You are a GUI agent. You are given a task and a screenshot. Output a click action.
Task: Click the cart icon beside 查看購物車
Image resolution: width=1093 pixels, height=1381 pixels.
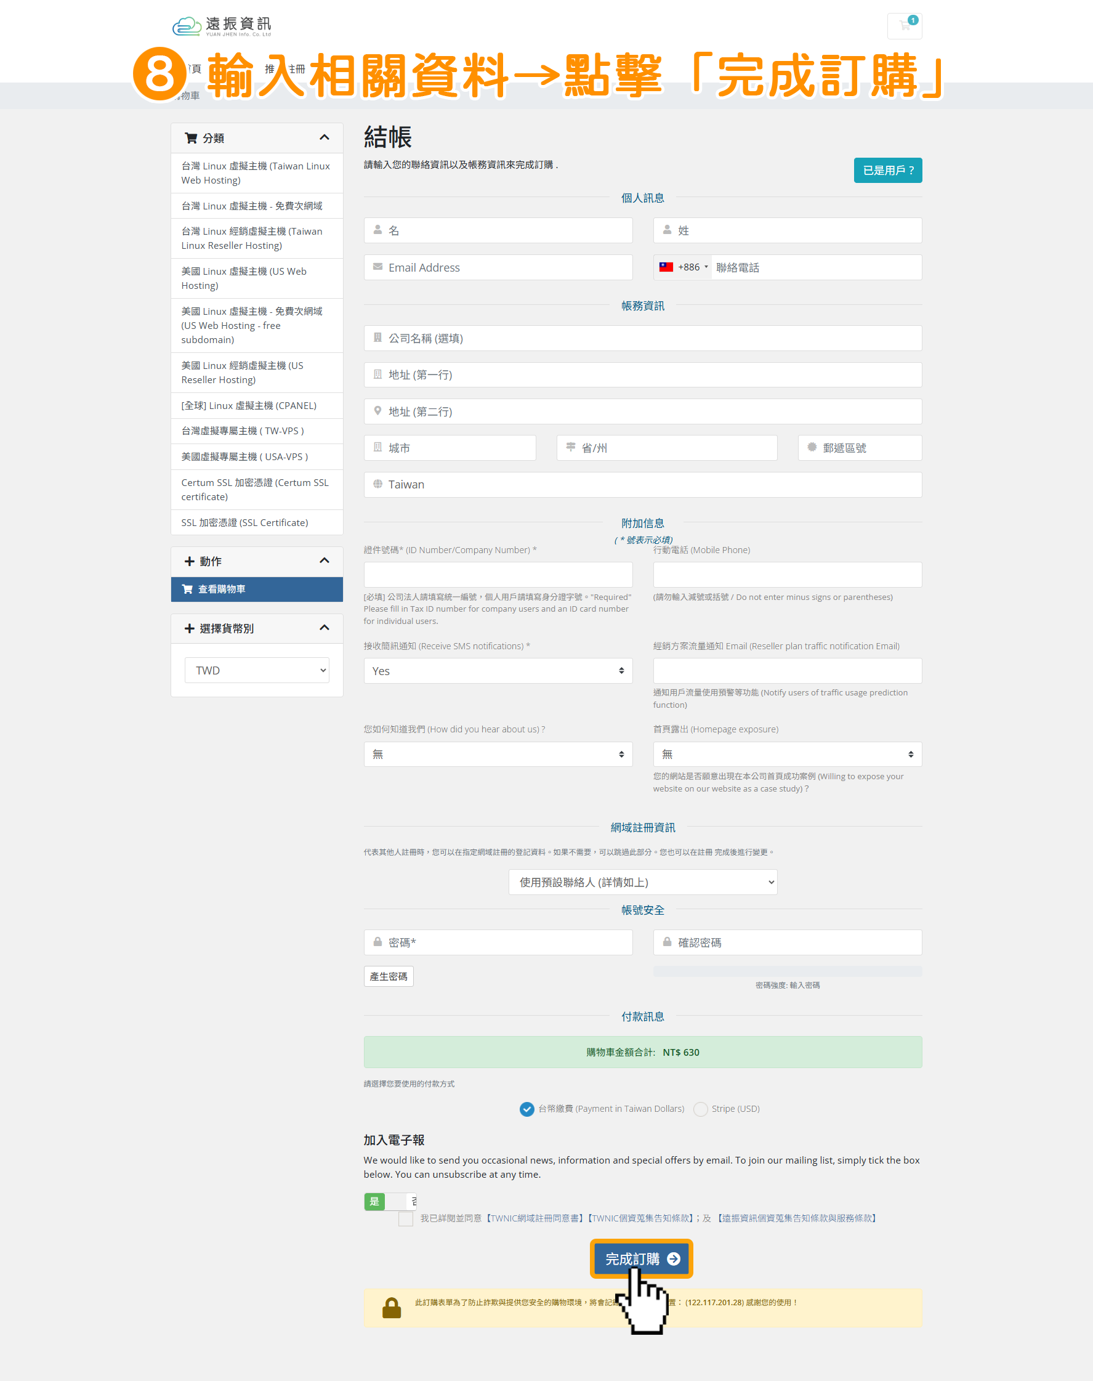187,589
